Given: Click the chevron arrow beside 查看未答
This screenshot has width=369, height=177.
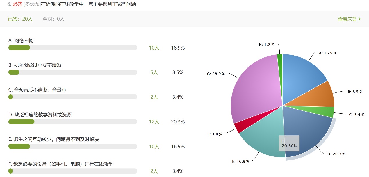Looking at the screenshot, I should pyautogui.click(x=360, y=19).
